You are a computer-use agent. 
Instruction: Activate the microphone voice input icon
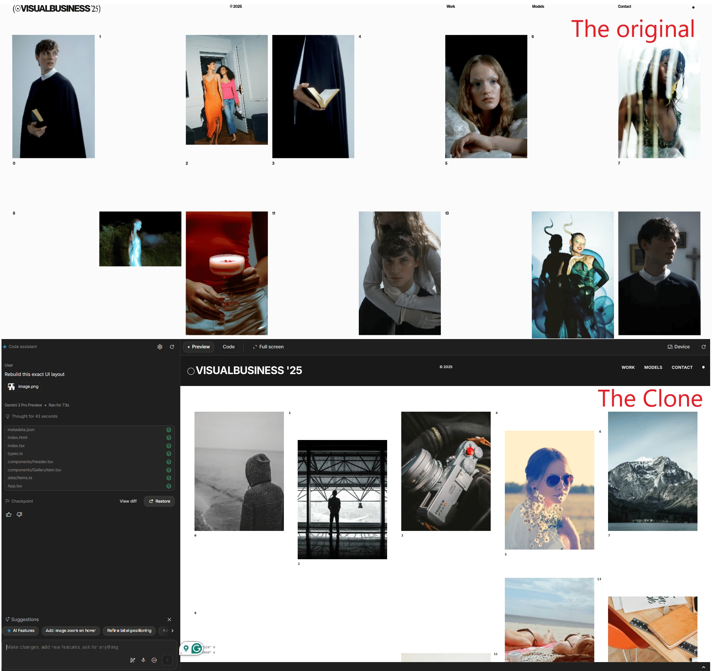tap(143, 660)
